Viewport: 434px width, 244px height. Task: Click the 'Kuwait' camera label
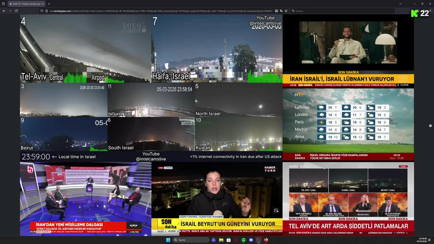point(203,148)
